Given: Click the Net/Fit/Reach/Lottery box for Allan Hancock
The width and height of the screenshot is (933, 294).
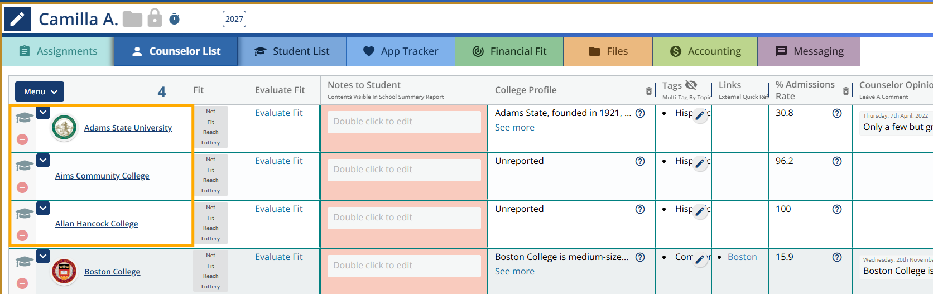Looking at the screenshot, I should 211,223.
